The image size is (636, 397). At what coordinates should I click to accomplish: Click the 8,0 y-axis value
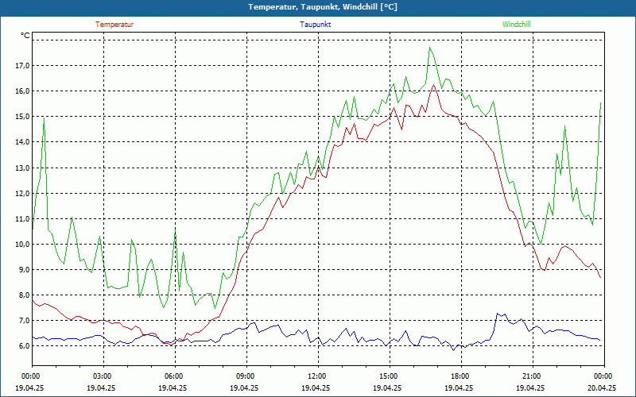(x=25, y=295)
